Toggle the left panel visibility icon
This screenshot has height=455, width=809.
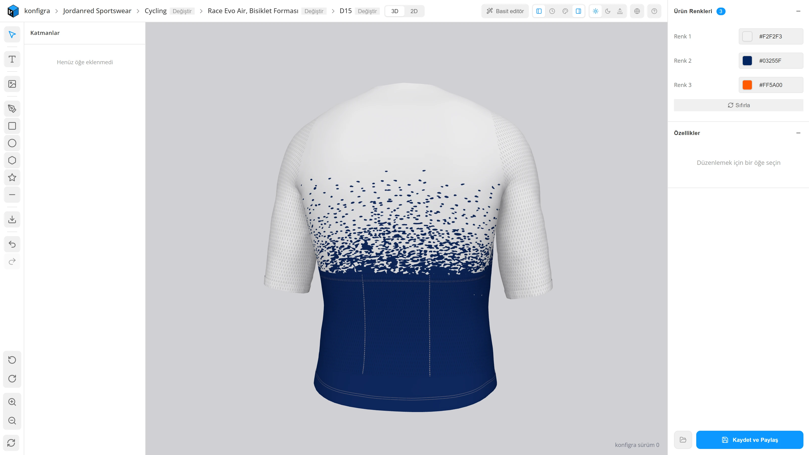click(x=539, y=11)
